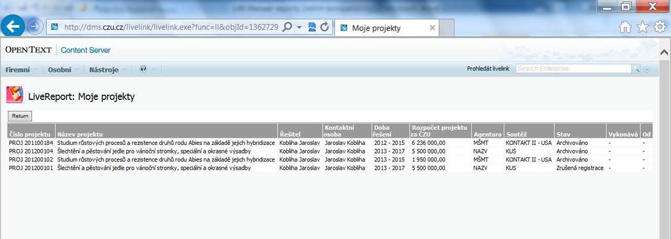Click into the Search Enterprise field

pyautogui.click(x=573, y=69)
